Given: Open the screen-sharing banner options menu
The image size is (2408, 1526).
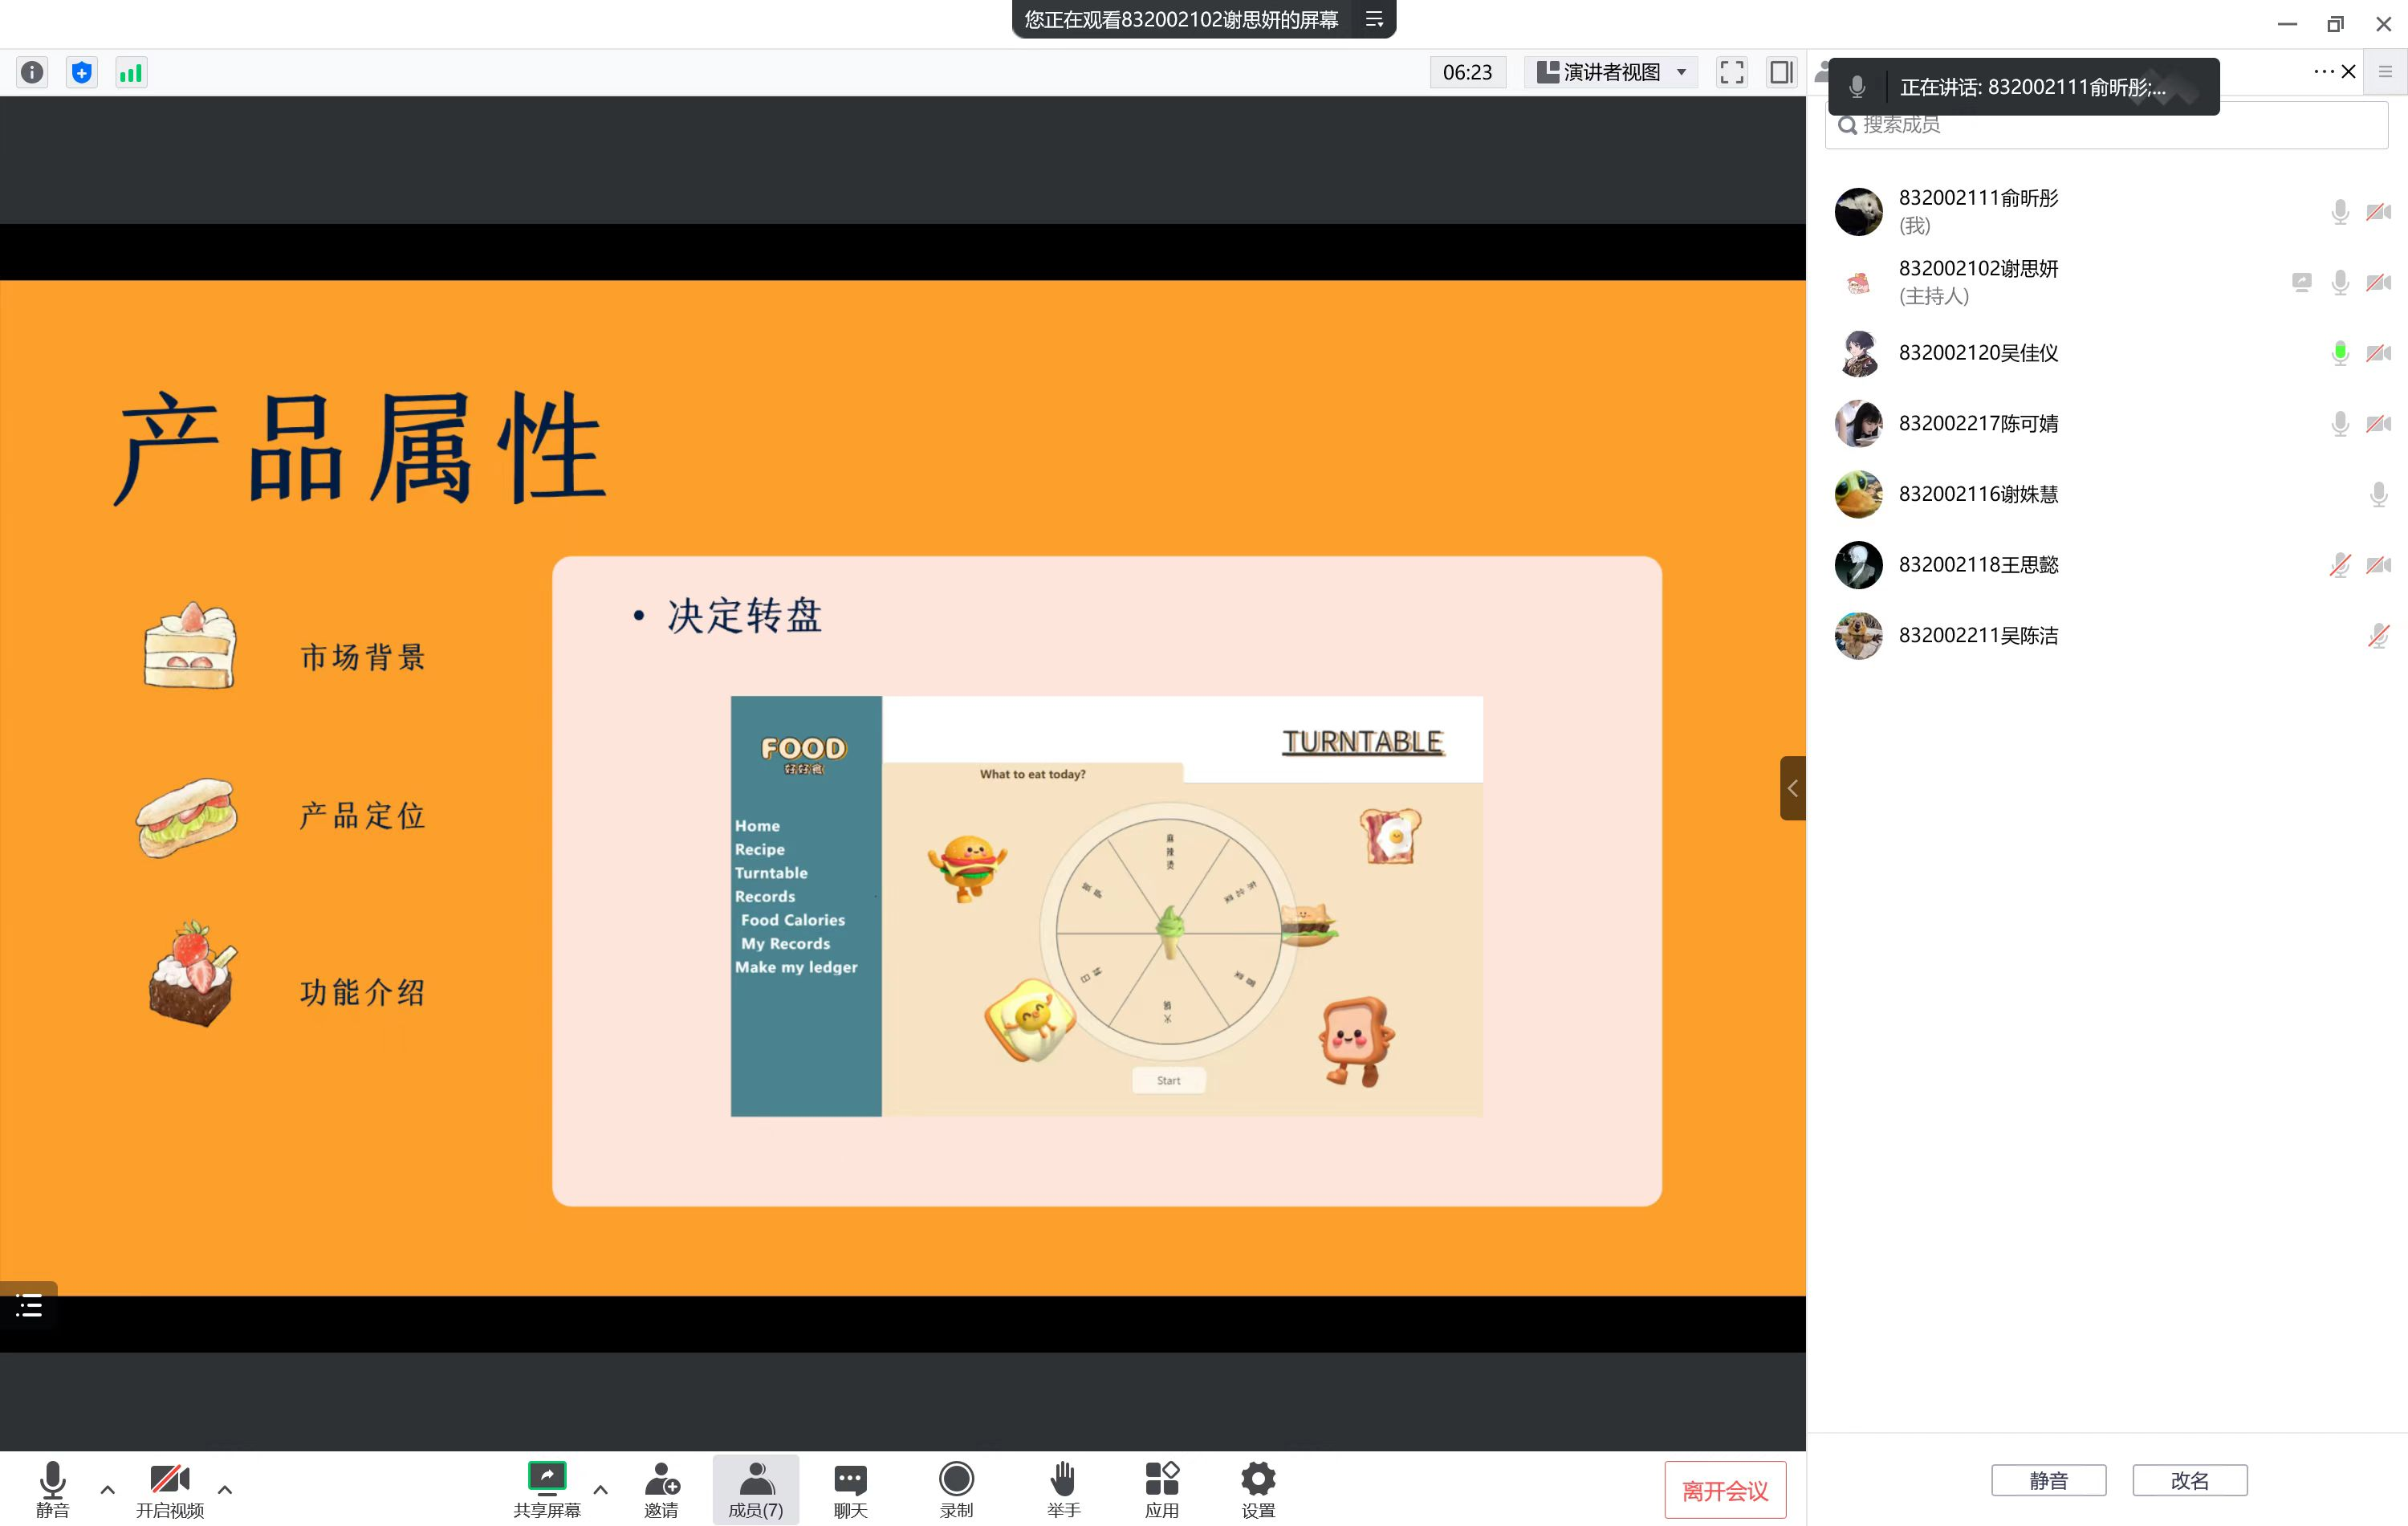Looking at the screenshot, I should pos(1374,19).
